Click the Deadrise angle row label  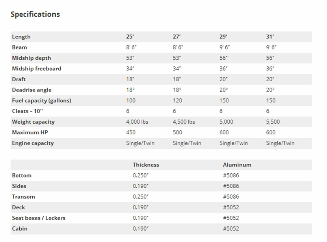click(x=32, y=90)
